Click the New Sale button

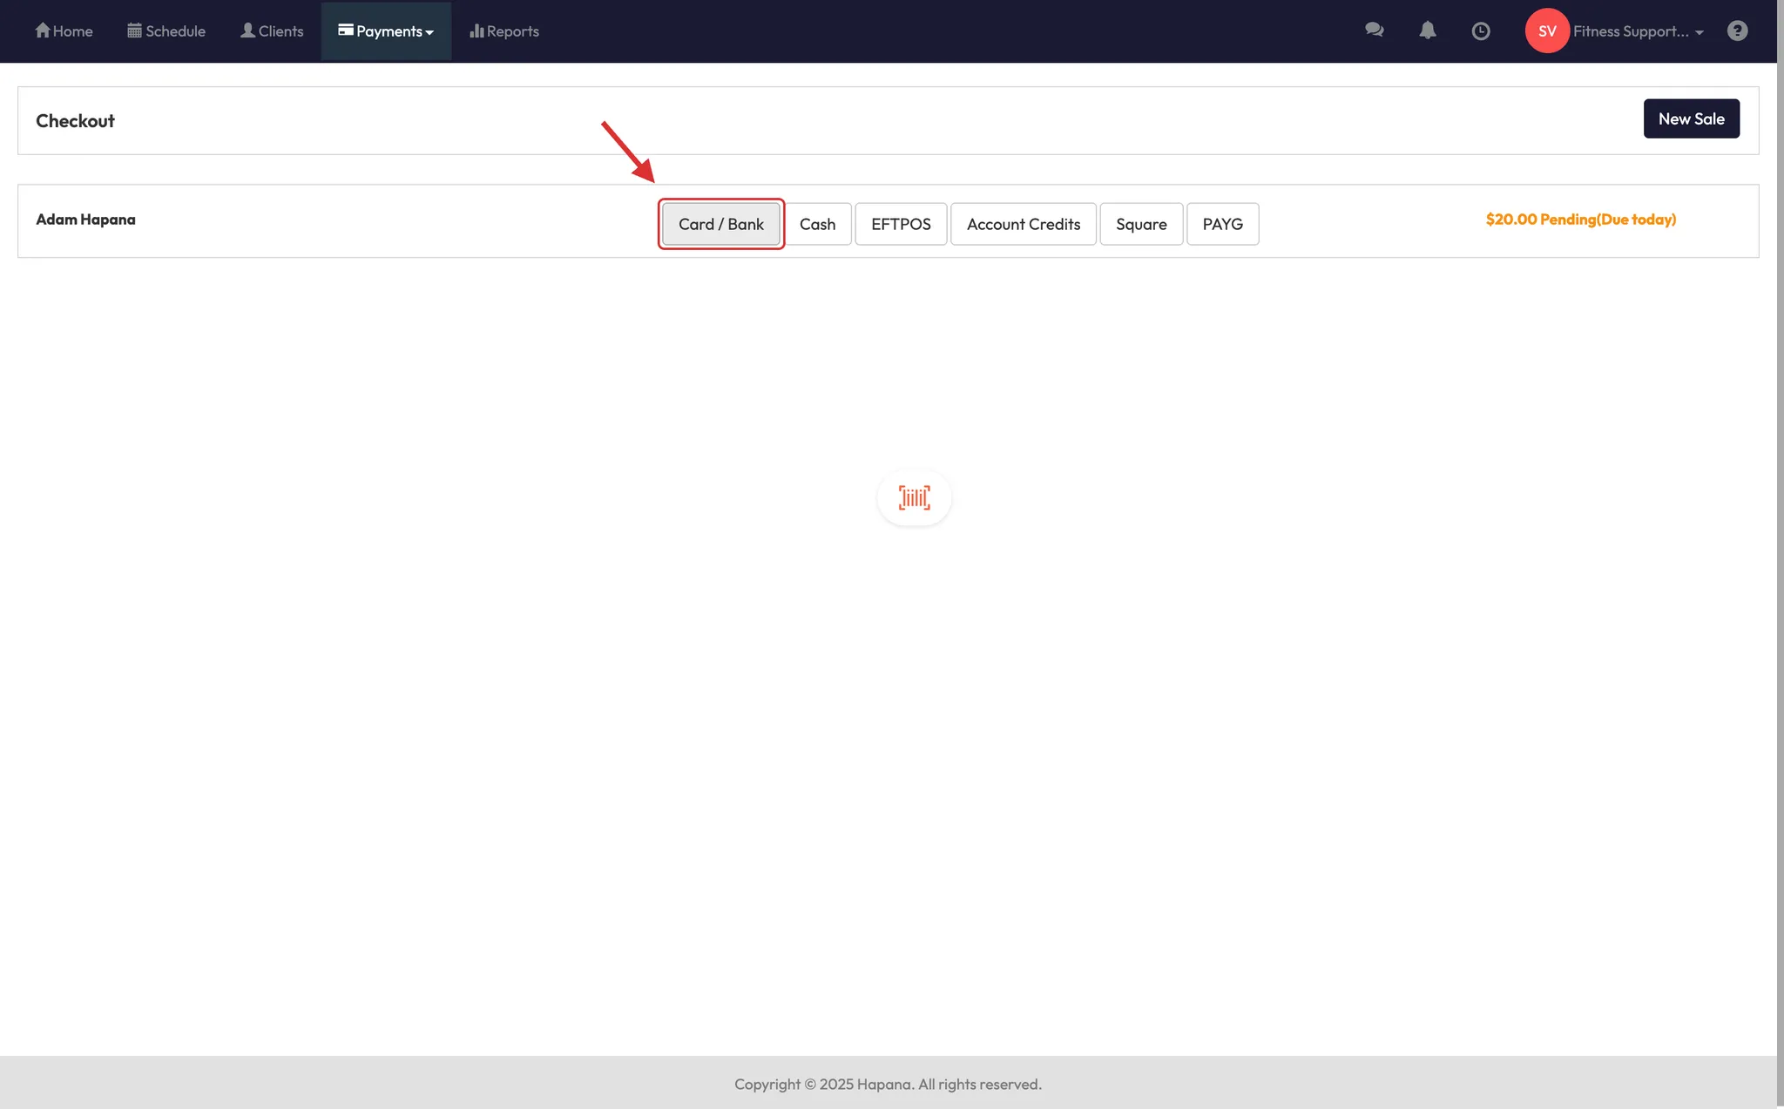coord(1690,118)
